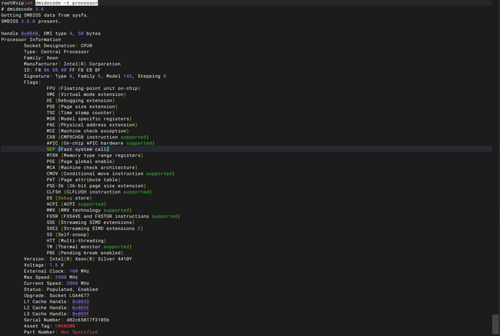Click 'SSE (Streaming SIMD extensions)' flag
500x336 pixels.
[x=90, y=222]
